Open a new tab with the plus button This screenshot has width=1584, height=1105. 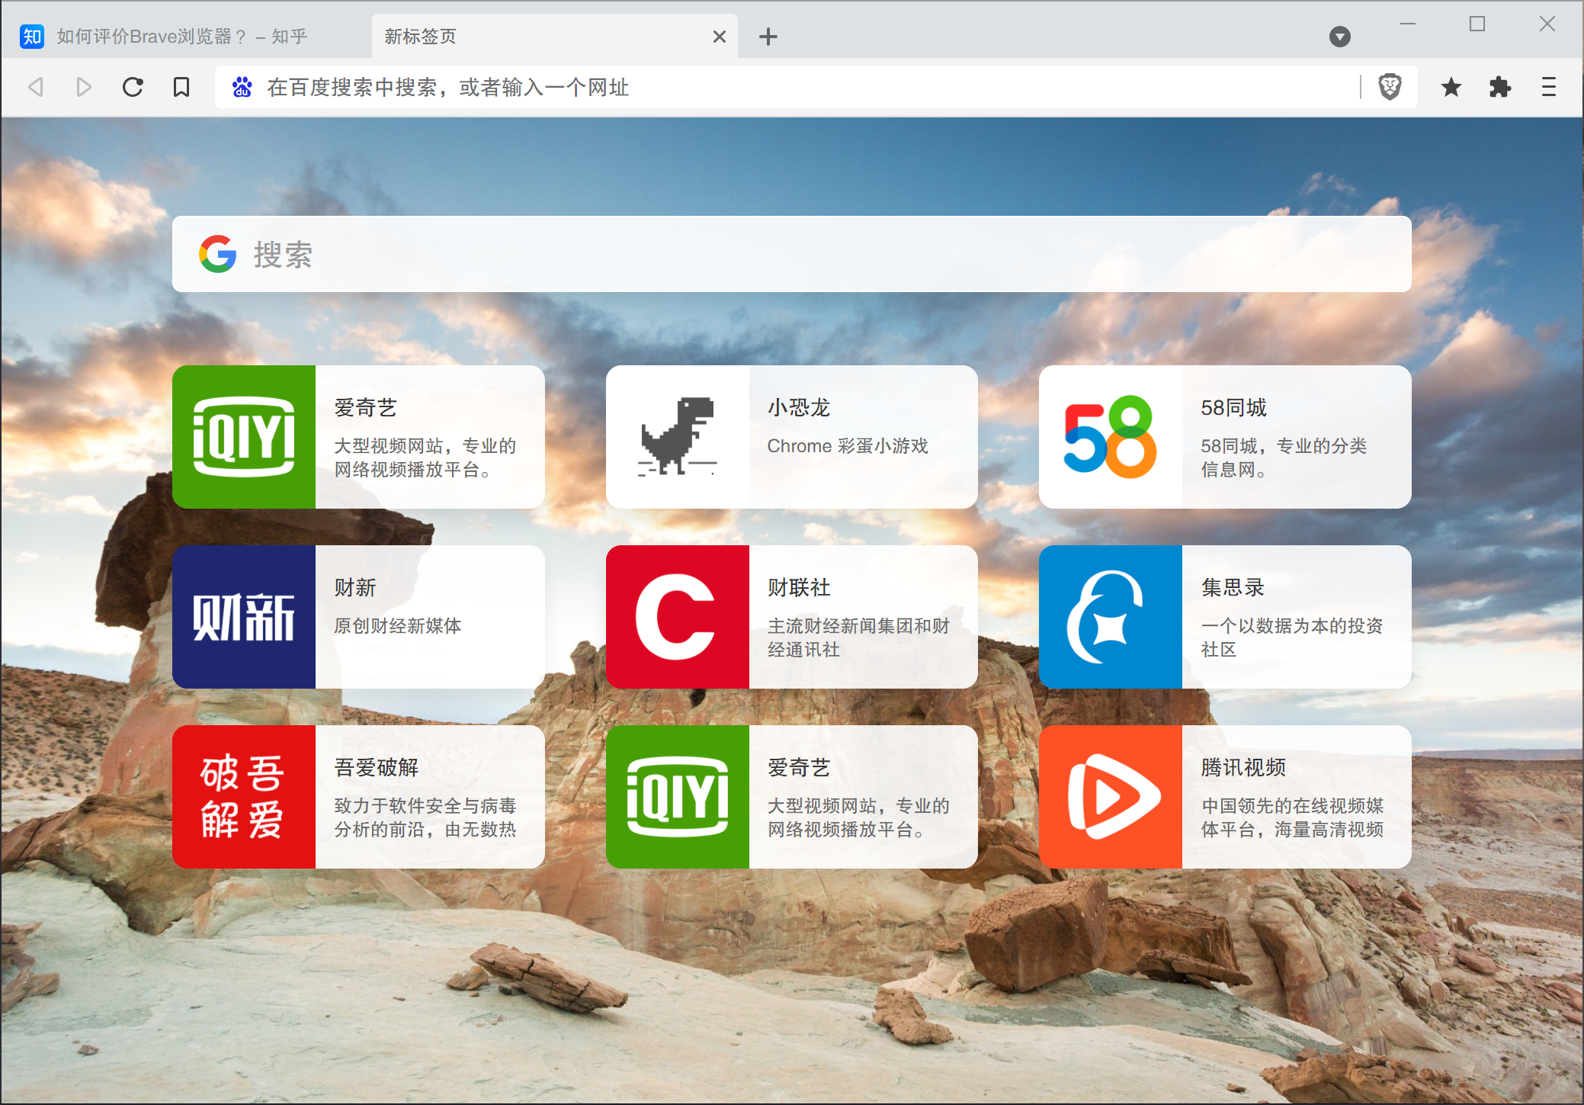[x=768, y=36]
